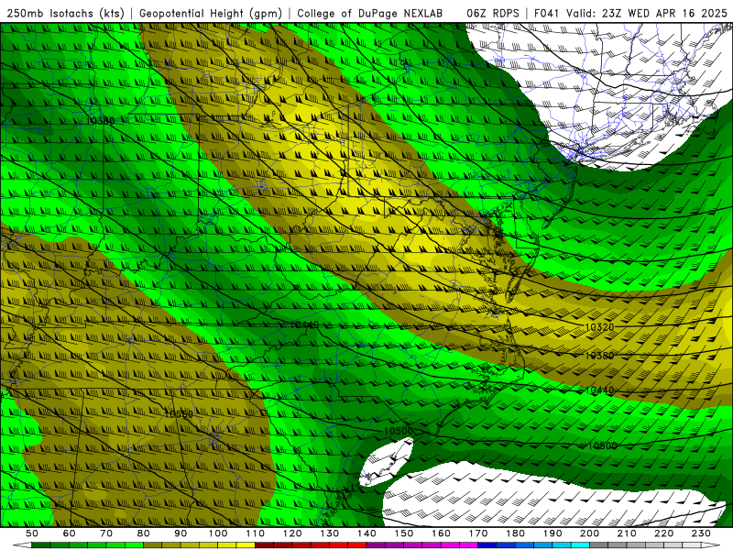
Task: Click the 140 knot legend label
Action: pos(366,533)
